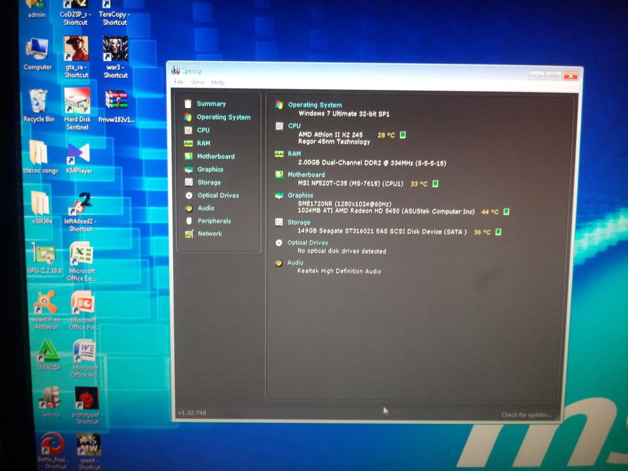Click the graphics temperature indicator next to 44 °C
The height and width of the screenshot is (471, 628).
(x=506, y=212)
